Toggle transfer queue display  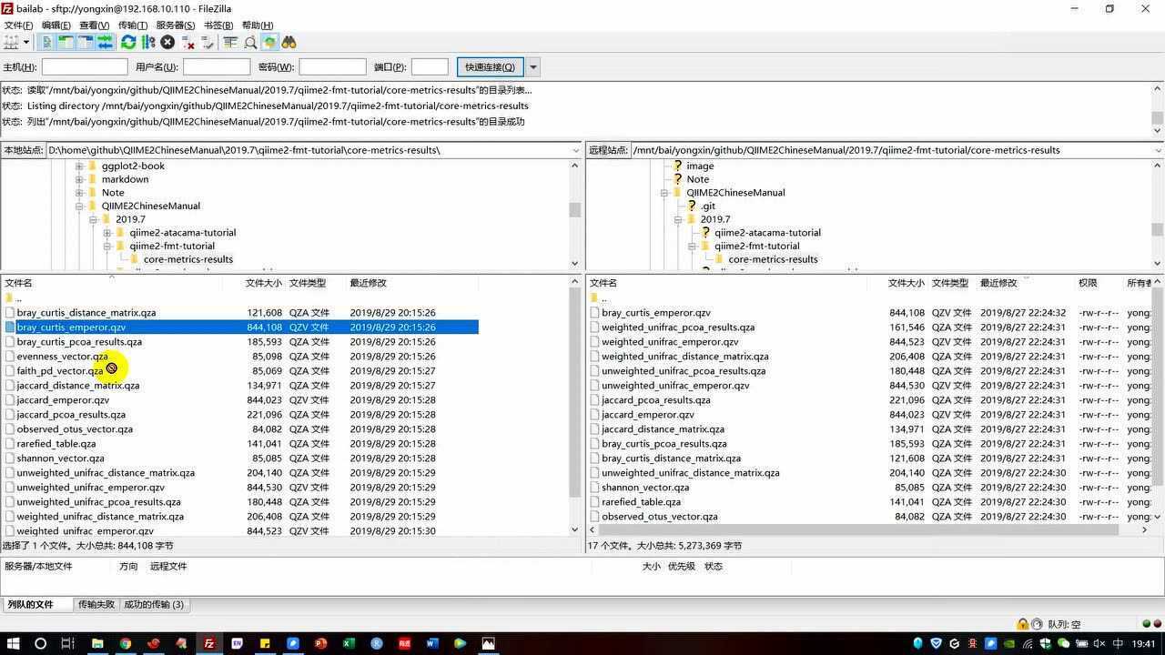point(105,42)
